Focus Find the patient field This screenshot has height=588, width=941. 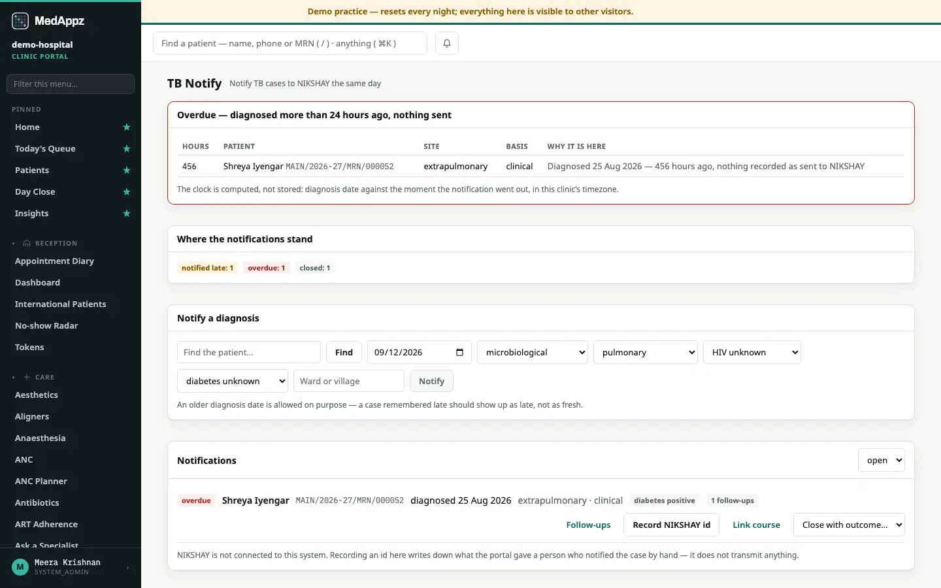(249, 352)
